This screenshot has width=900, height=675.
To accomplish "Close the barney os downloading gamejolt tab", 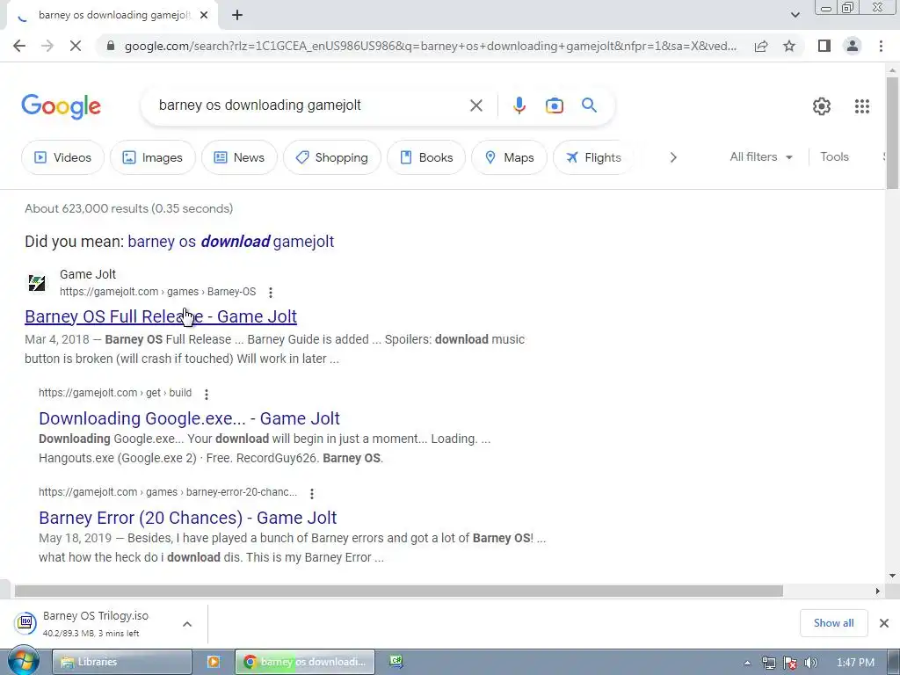I will click(x=204, y=16).
